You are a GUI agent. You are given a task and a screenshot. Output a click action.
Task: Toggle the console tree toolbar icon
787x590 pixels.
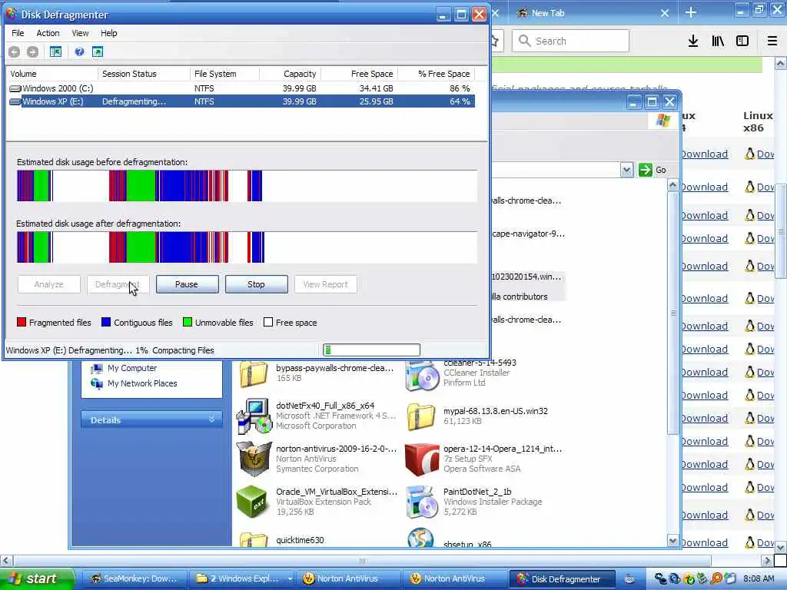[x=55, y=51]
